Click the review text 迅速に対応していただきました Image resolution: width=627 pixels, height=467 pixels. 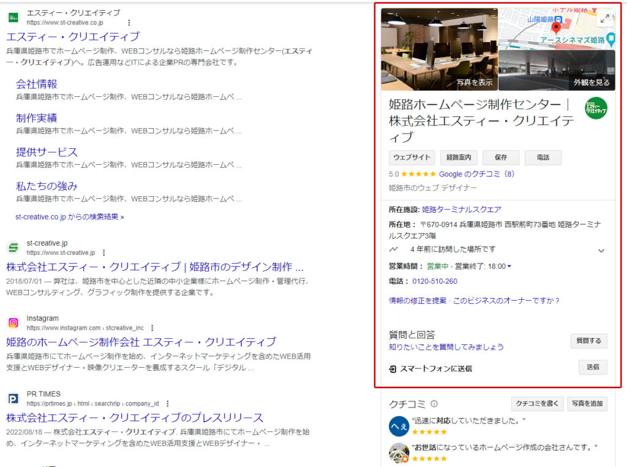[468, 420]
